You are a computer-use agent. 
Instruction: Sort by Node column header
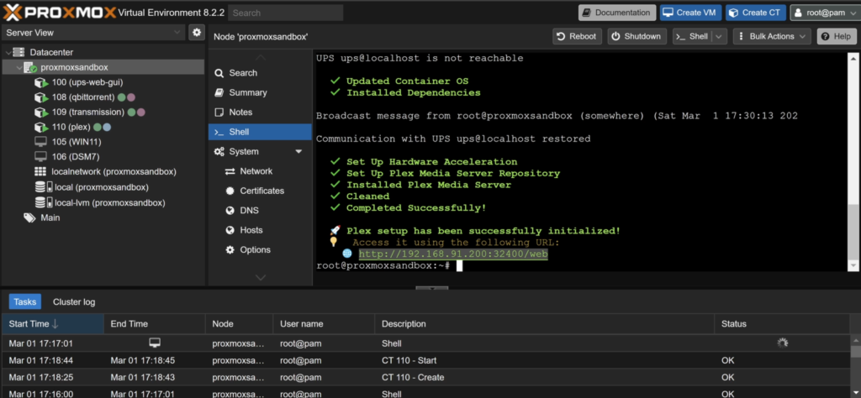240,324
